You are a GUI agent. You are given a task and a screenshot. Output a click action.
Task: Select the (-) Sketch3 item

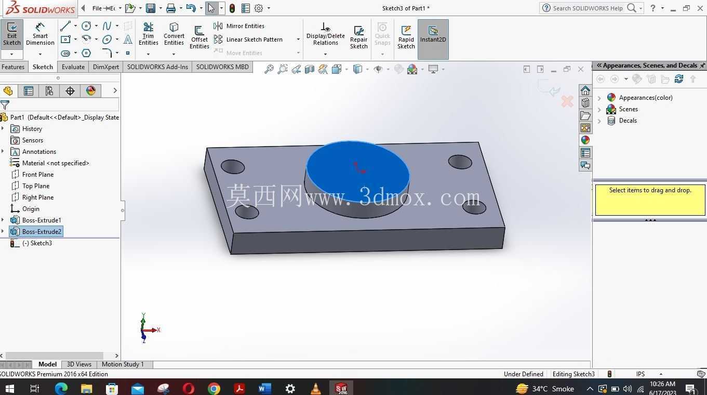pyautogui.click(x=31, y=243)
